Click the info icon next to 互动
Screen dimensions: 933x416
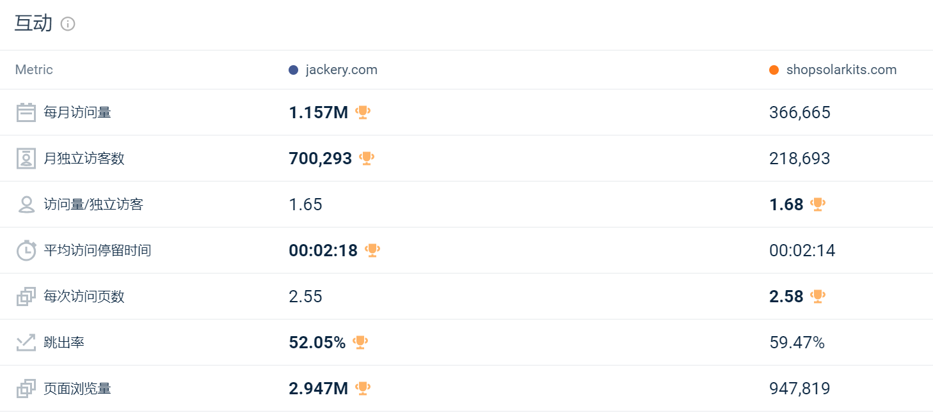point(68,24)
